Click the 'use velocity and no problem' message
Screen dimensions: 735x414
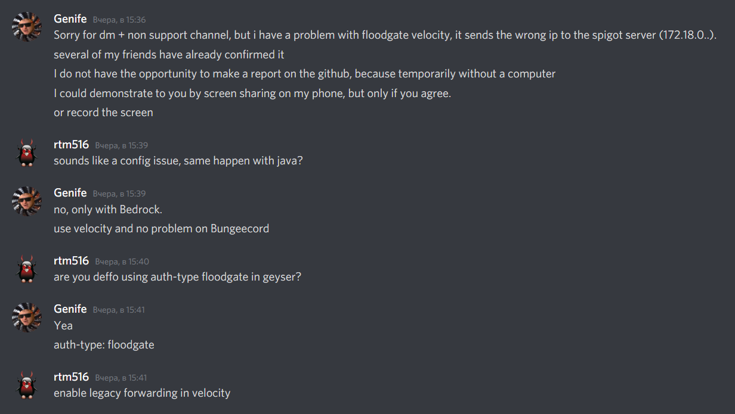tap(161, 228)
